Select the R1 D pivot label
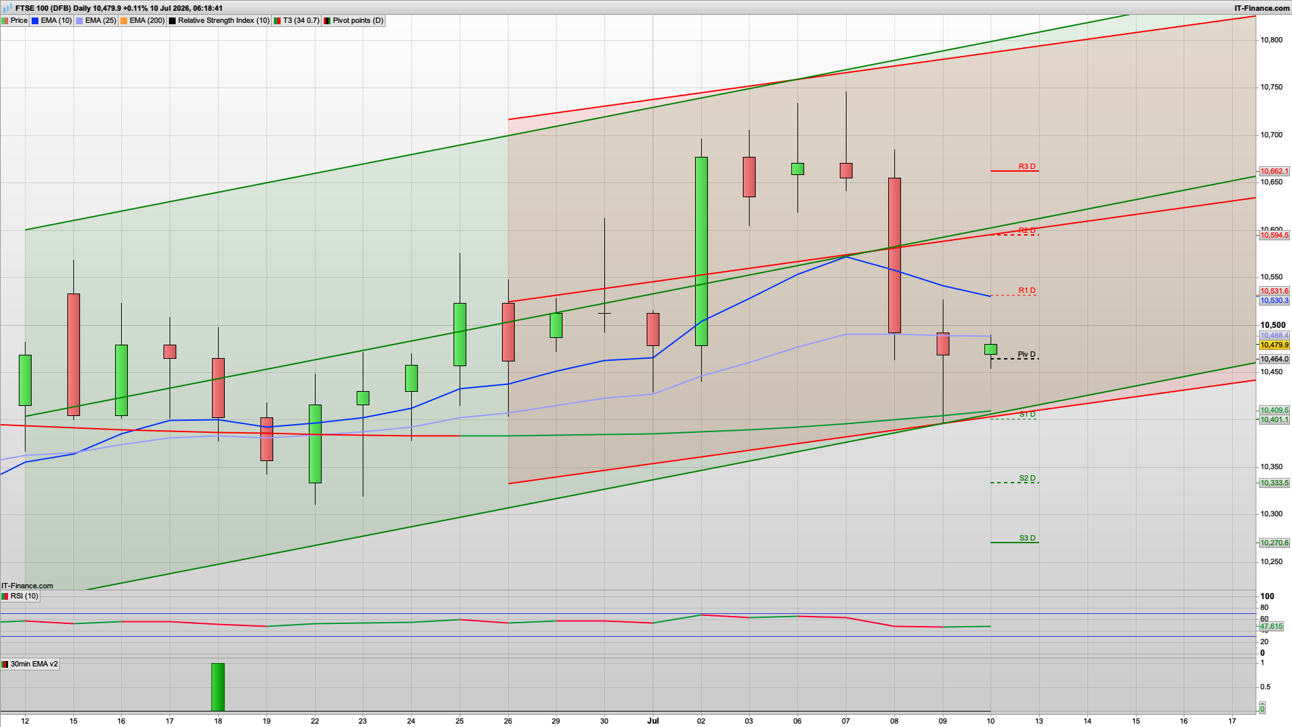Image resolution: width=1292 pixels, height=727 pixels. pos(1027,291)
